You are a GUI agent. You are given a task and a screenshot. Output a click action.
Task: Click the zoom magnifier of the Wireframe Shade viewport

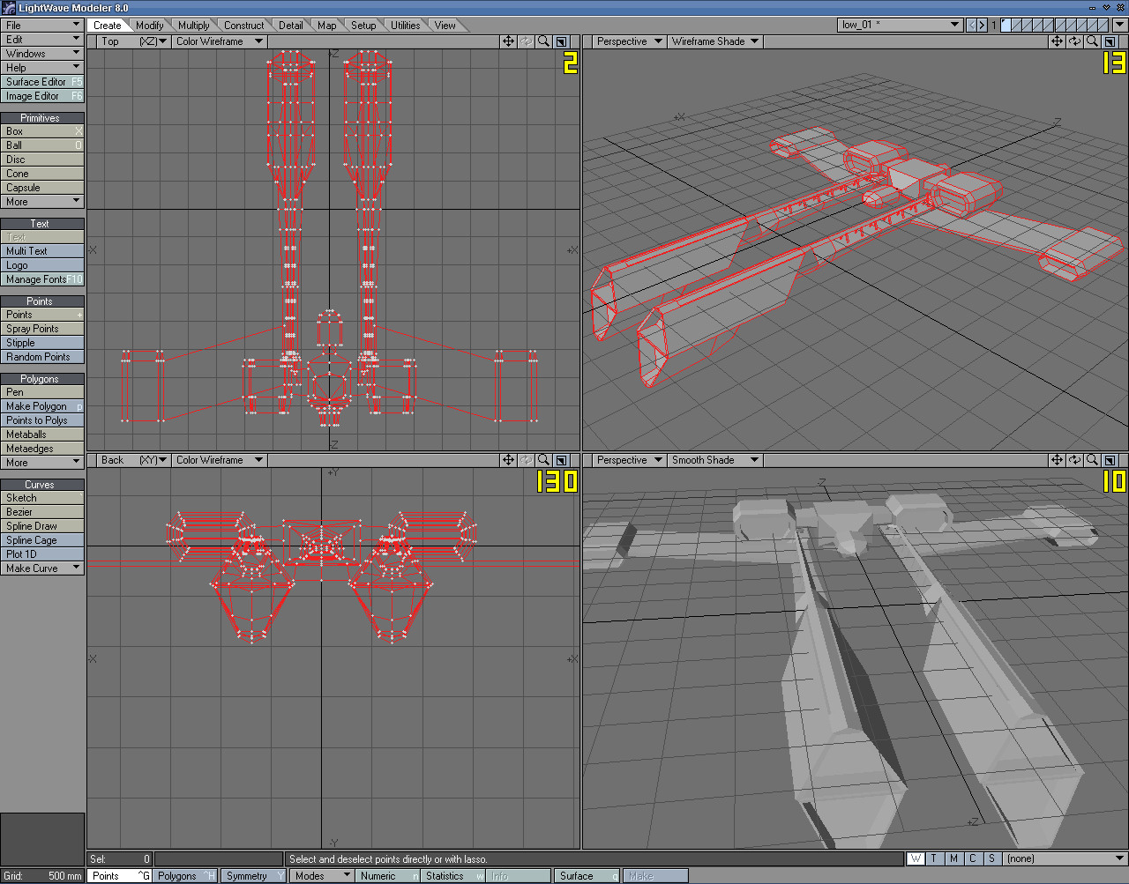pos(1093,41)
